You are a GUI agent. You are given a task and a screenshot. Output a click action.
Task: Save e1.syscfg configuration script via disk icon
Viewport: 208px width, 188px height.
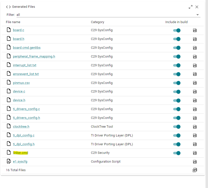tap(195, 162)
